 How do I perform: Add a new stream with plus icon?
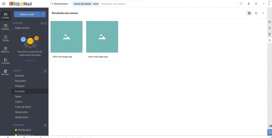[45, 23]
